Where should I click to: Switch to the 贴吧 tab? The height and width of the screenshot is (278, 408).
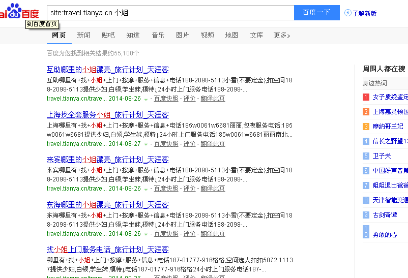coord(108,35)
